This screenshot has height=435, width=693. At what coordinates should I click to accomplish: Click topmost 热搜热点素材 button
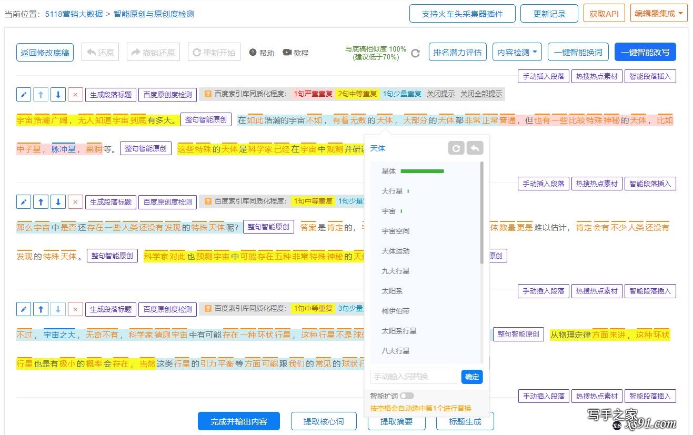[x=596, y=76]
